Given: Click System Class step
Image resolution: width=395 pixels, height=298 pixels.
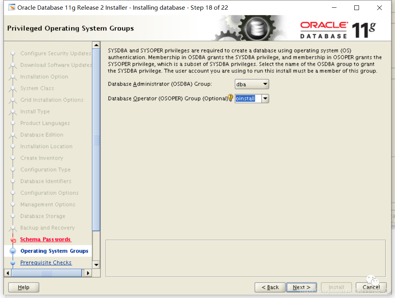Looking at the screenshot, I should [37, 88].
